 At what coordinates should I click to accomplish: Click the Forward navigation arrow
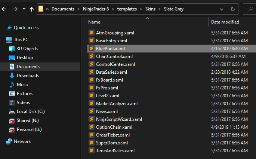(x=16, y=9)
